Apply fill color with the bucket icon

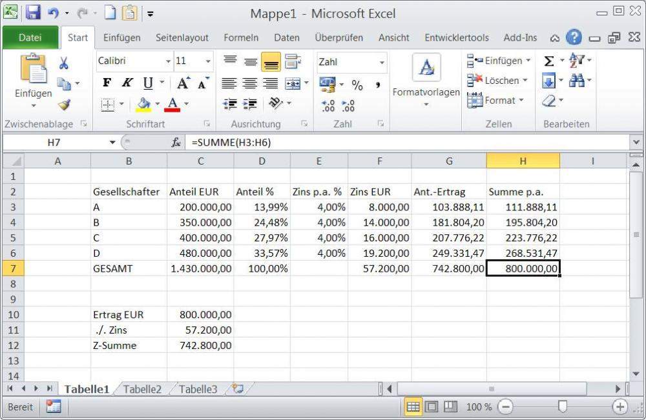143,104
